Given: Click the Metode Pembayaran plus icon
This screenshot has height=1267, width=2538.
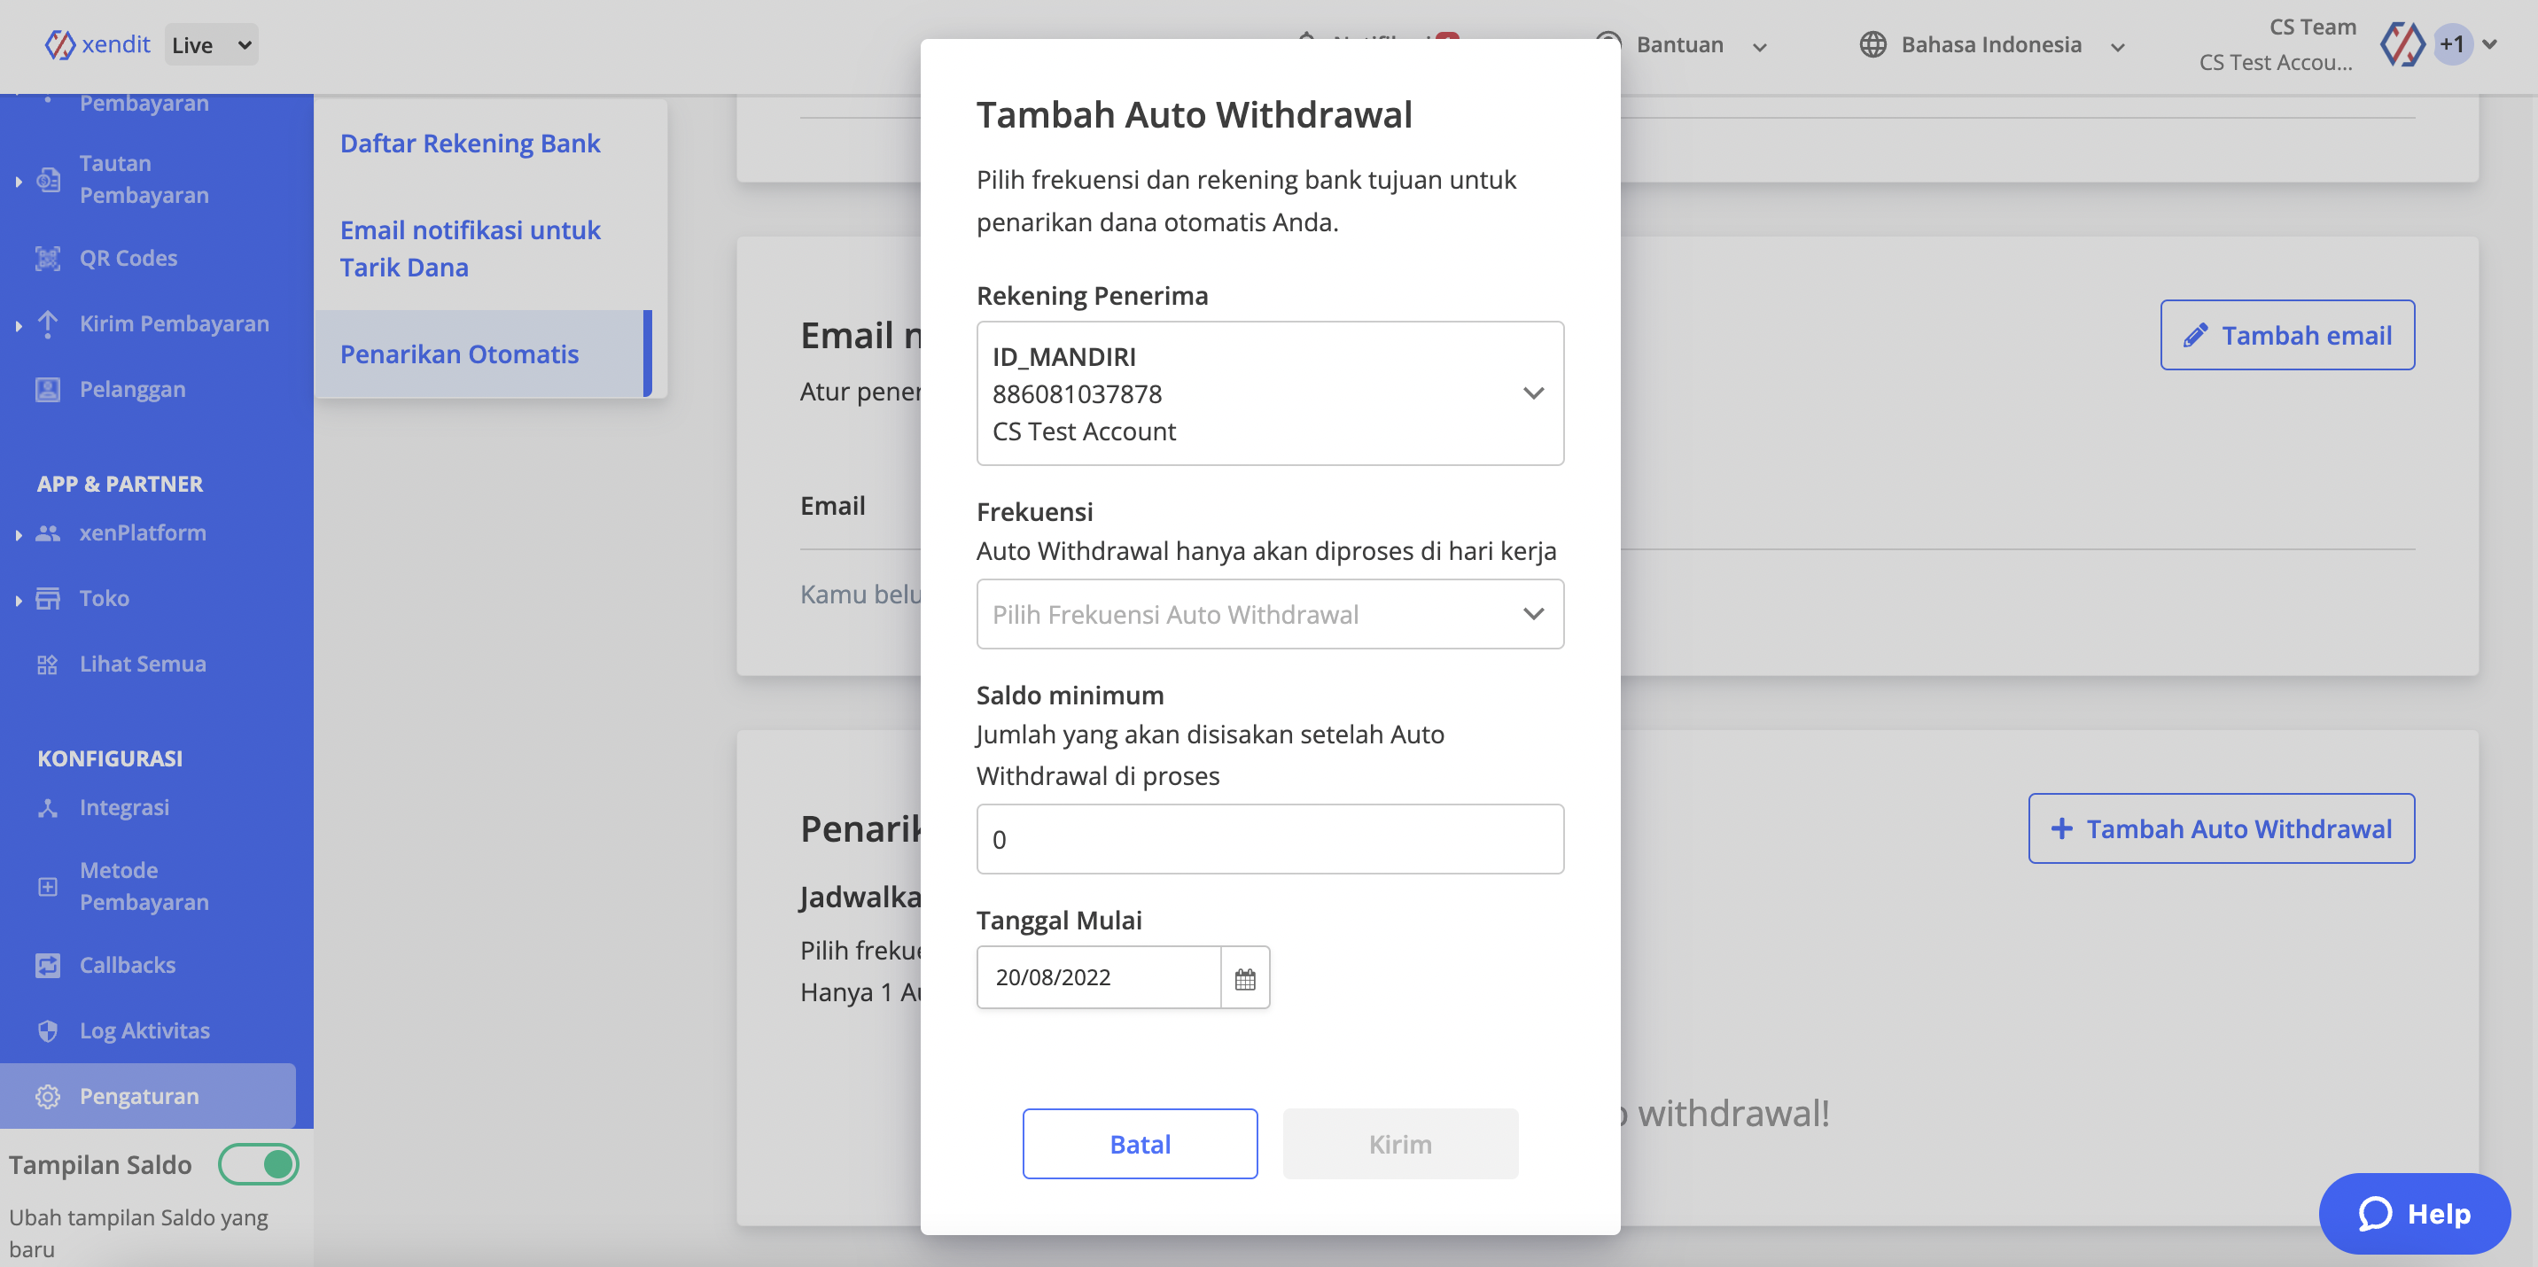Looking at the screenshot, I should coord(48,887).
